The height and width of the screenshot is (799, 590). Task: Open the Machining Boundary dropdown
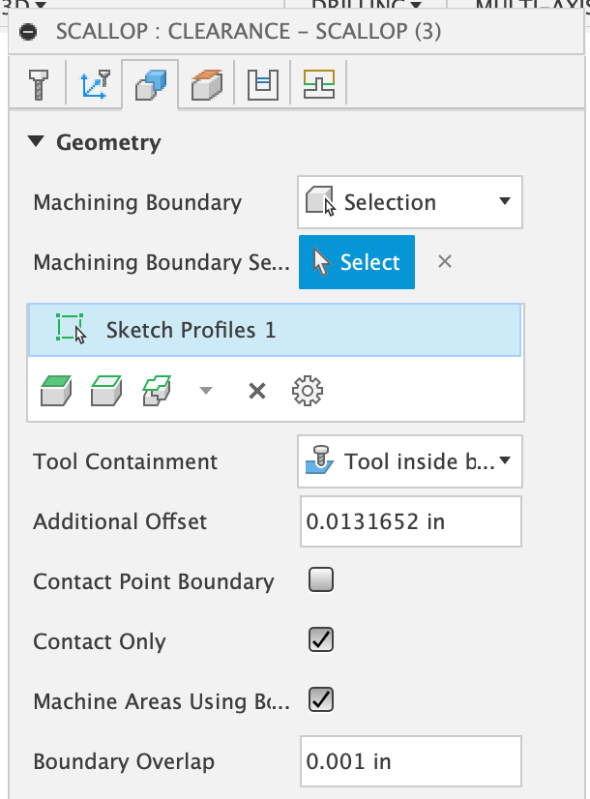(x=409, y=202)
